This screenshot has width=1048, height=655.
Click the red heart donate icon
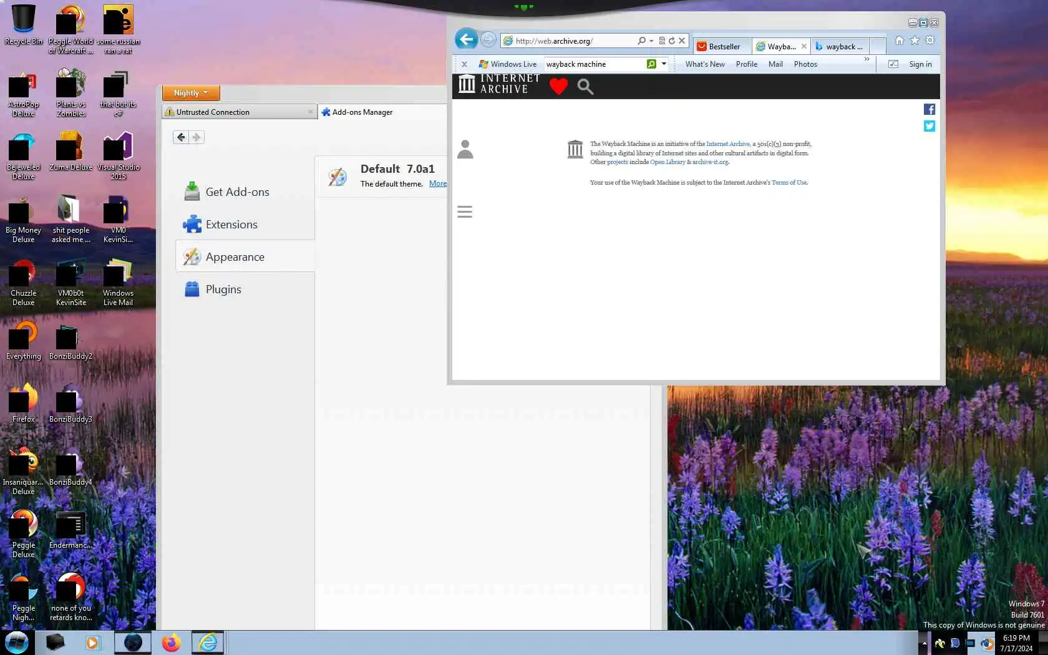coord(558,86)
